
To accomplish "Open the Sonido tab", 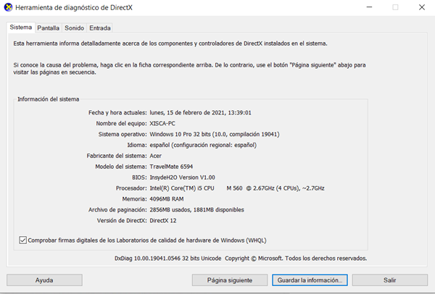I will click(75, 28).
